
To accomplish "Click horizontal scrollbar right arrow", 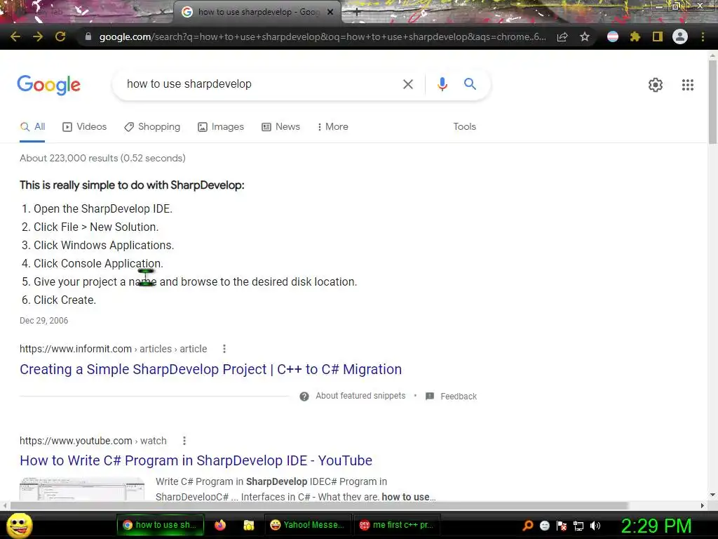I will pyautogui.click(x=703, y=506).
